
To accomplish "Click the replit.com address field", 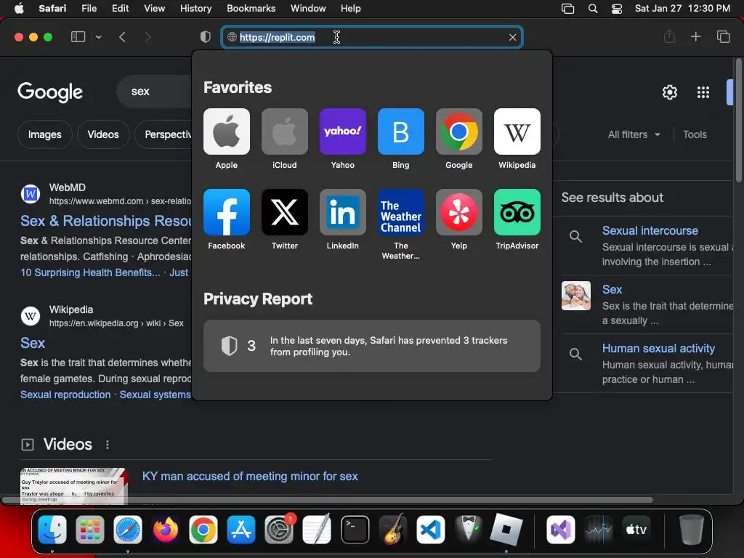I will click(372, 37).
